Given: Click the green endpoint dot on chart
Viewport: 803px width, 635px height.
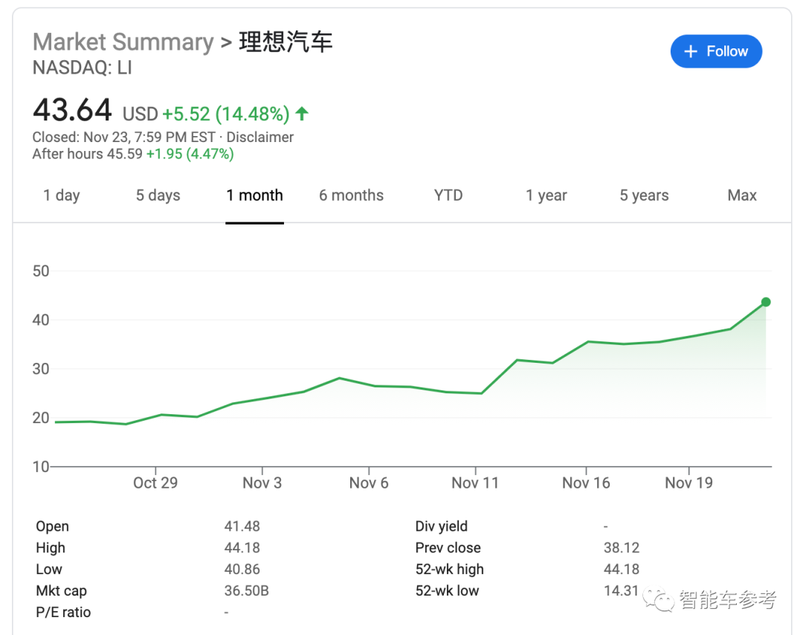Looking at the screenshot, I should pos(766,302).
